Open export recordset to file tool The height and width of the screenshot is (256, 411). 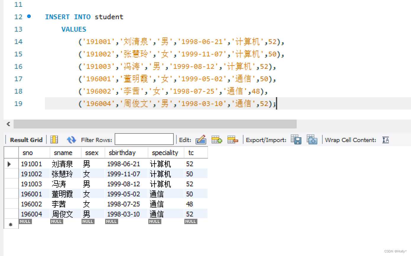coord(296,140)
